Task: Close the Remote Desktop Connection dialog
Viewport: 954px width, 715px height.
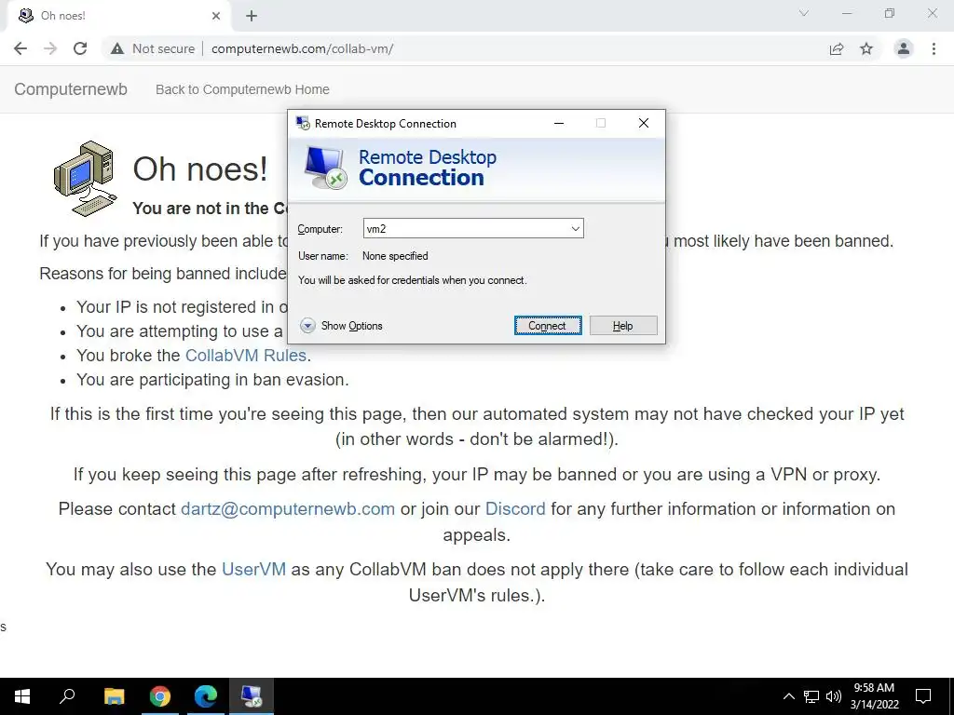Action: click(644, 123)
